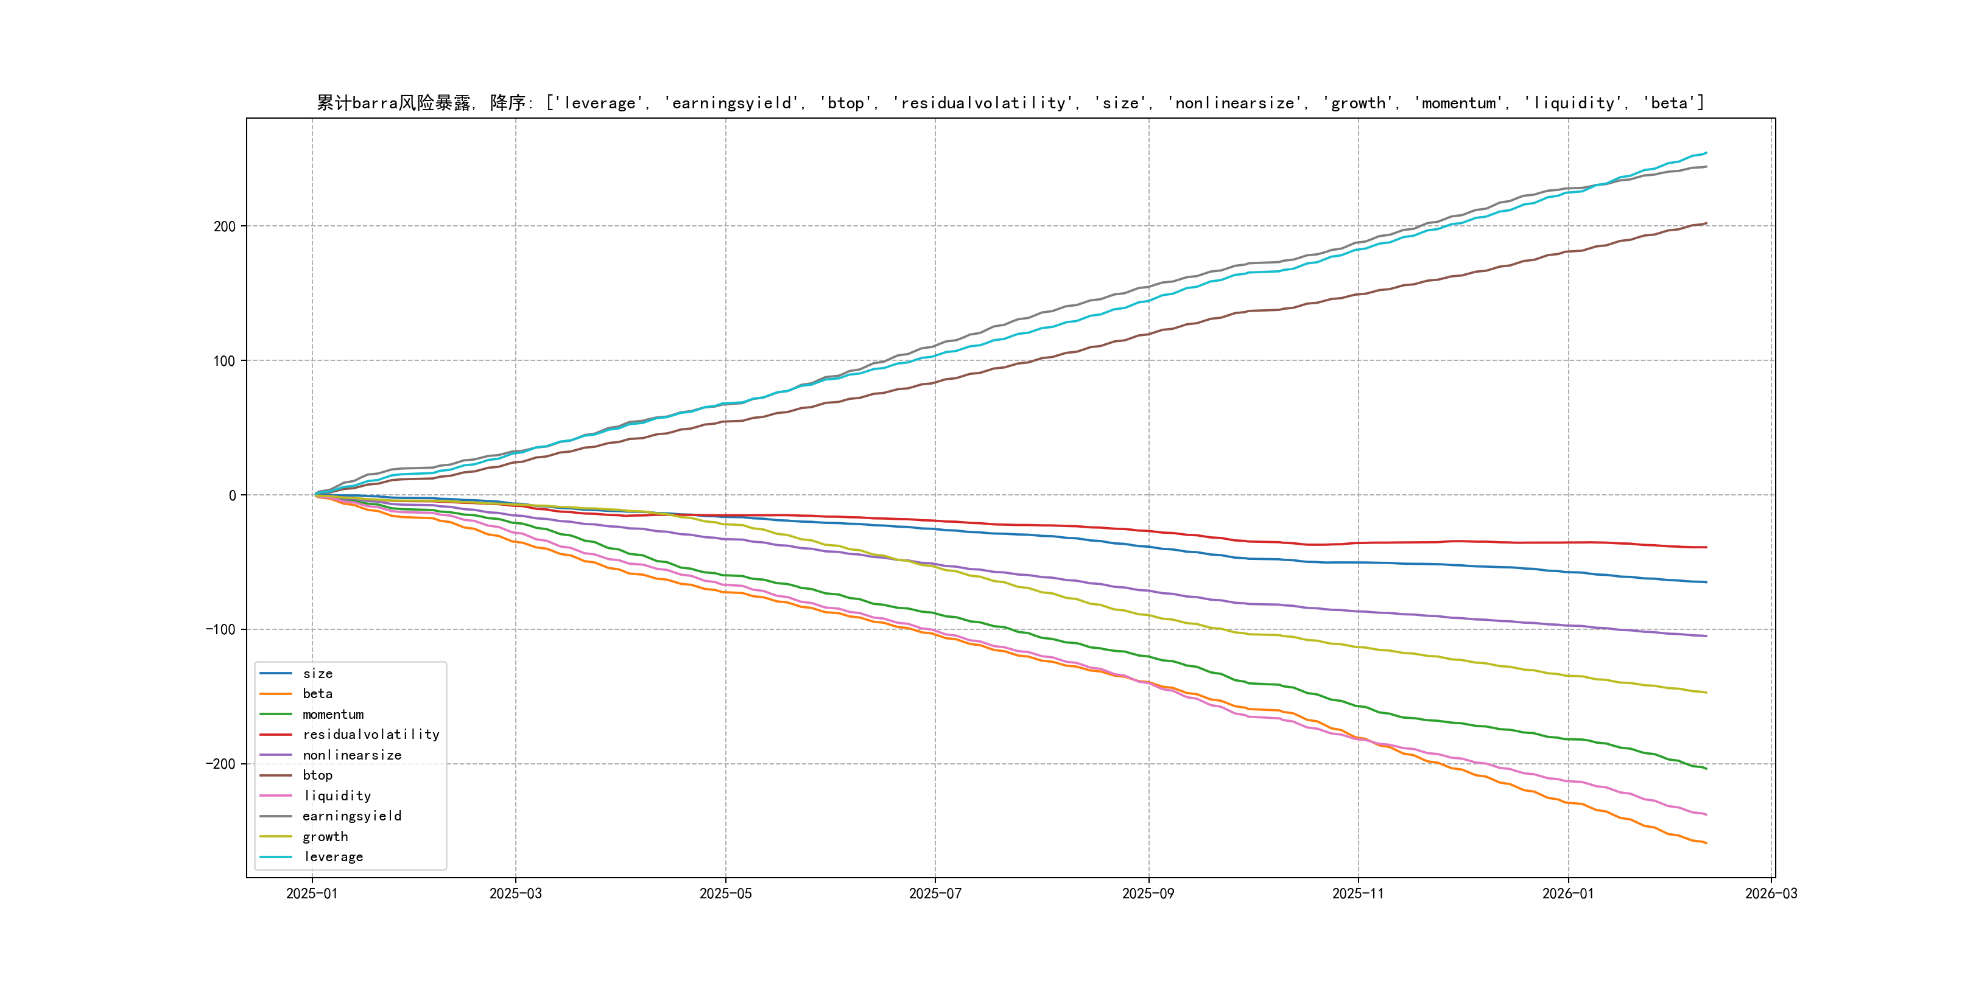1973x986 pixels.
Task: Click the 2026-03 x-axis tick label
Action: (1771, 894)
